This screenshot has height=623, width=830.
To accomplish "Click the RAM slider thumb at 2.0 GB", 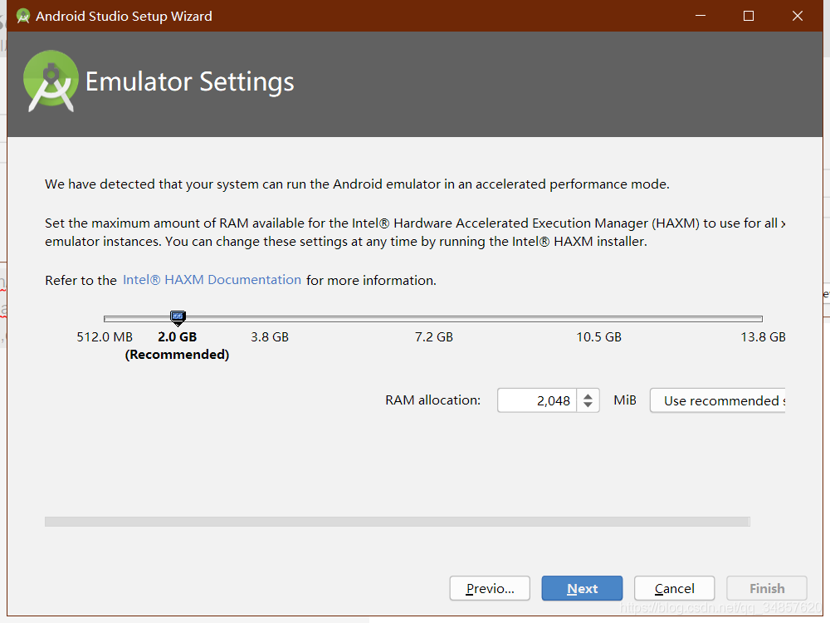I will tap(178, 318).
